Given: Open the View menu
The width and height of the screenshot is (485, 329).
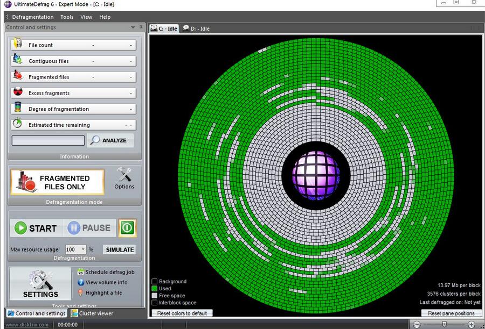Looking at the screenshot, I should click(86, 17).
